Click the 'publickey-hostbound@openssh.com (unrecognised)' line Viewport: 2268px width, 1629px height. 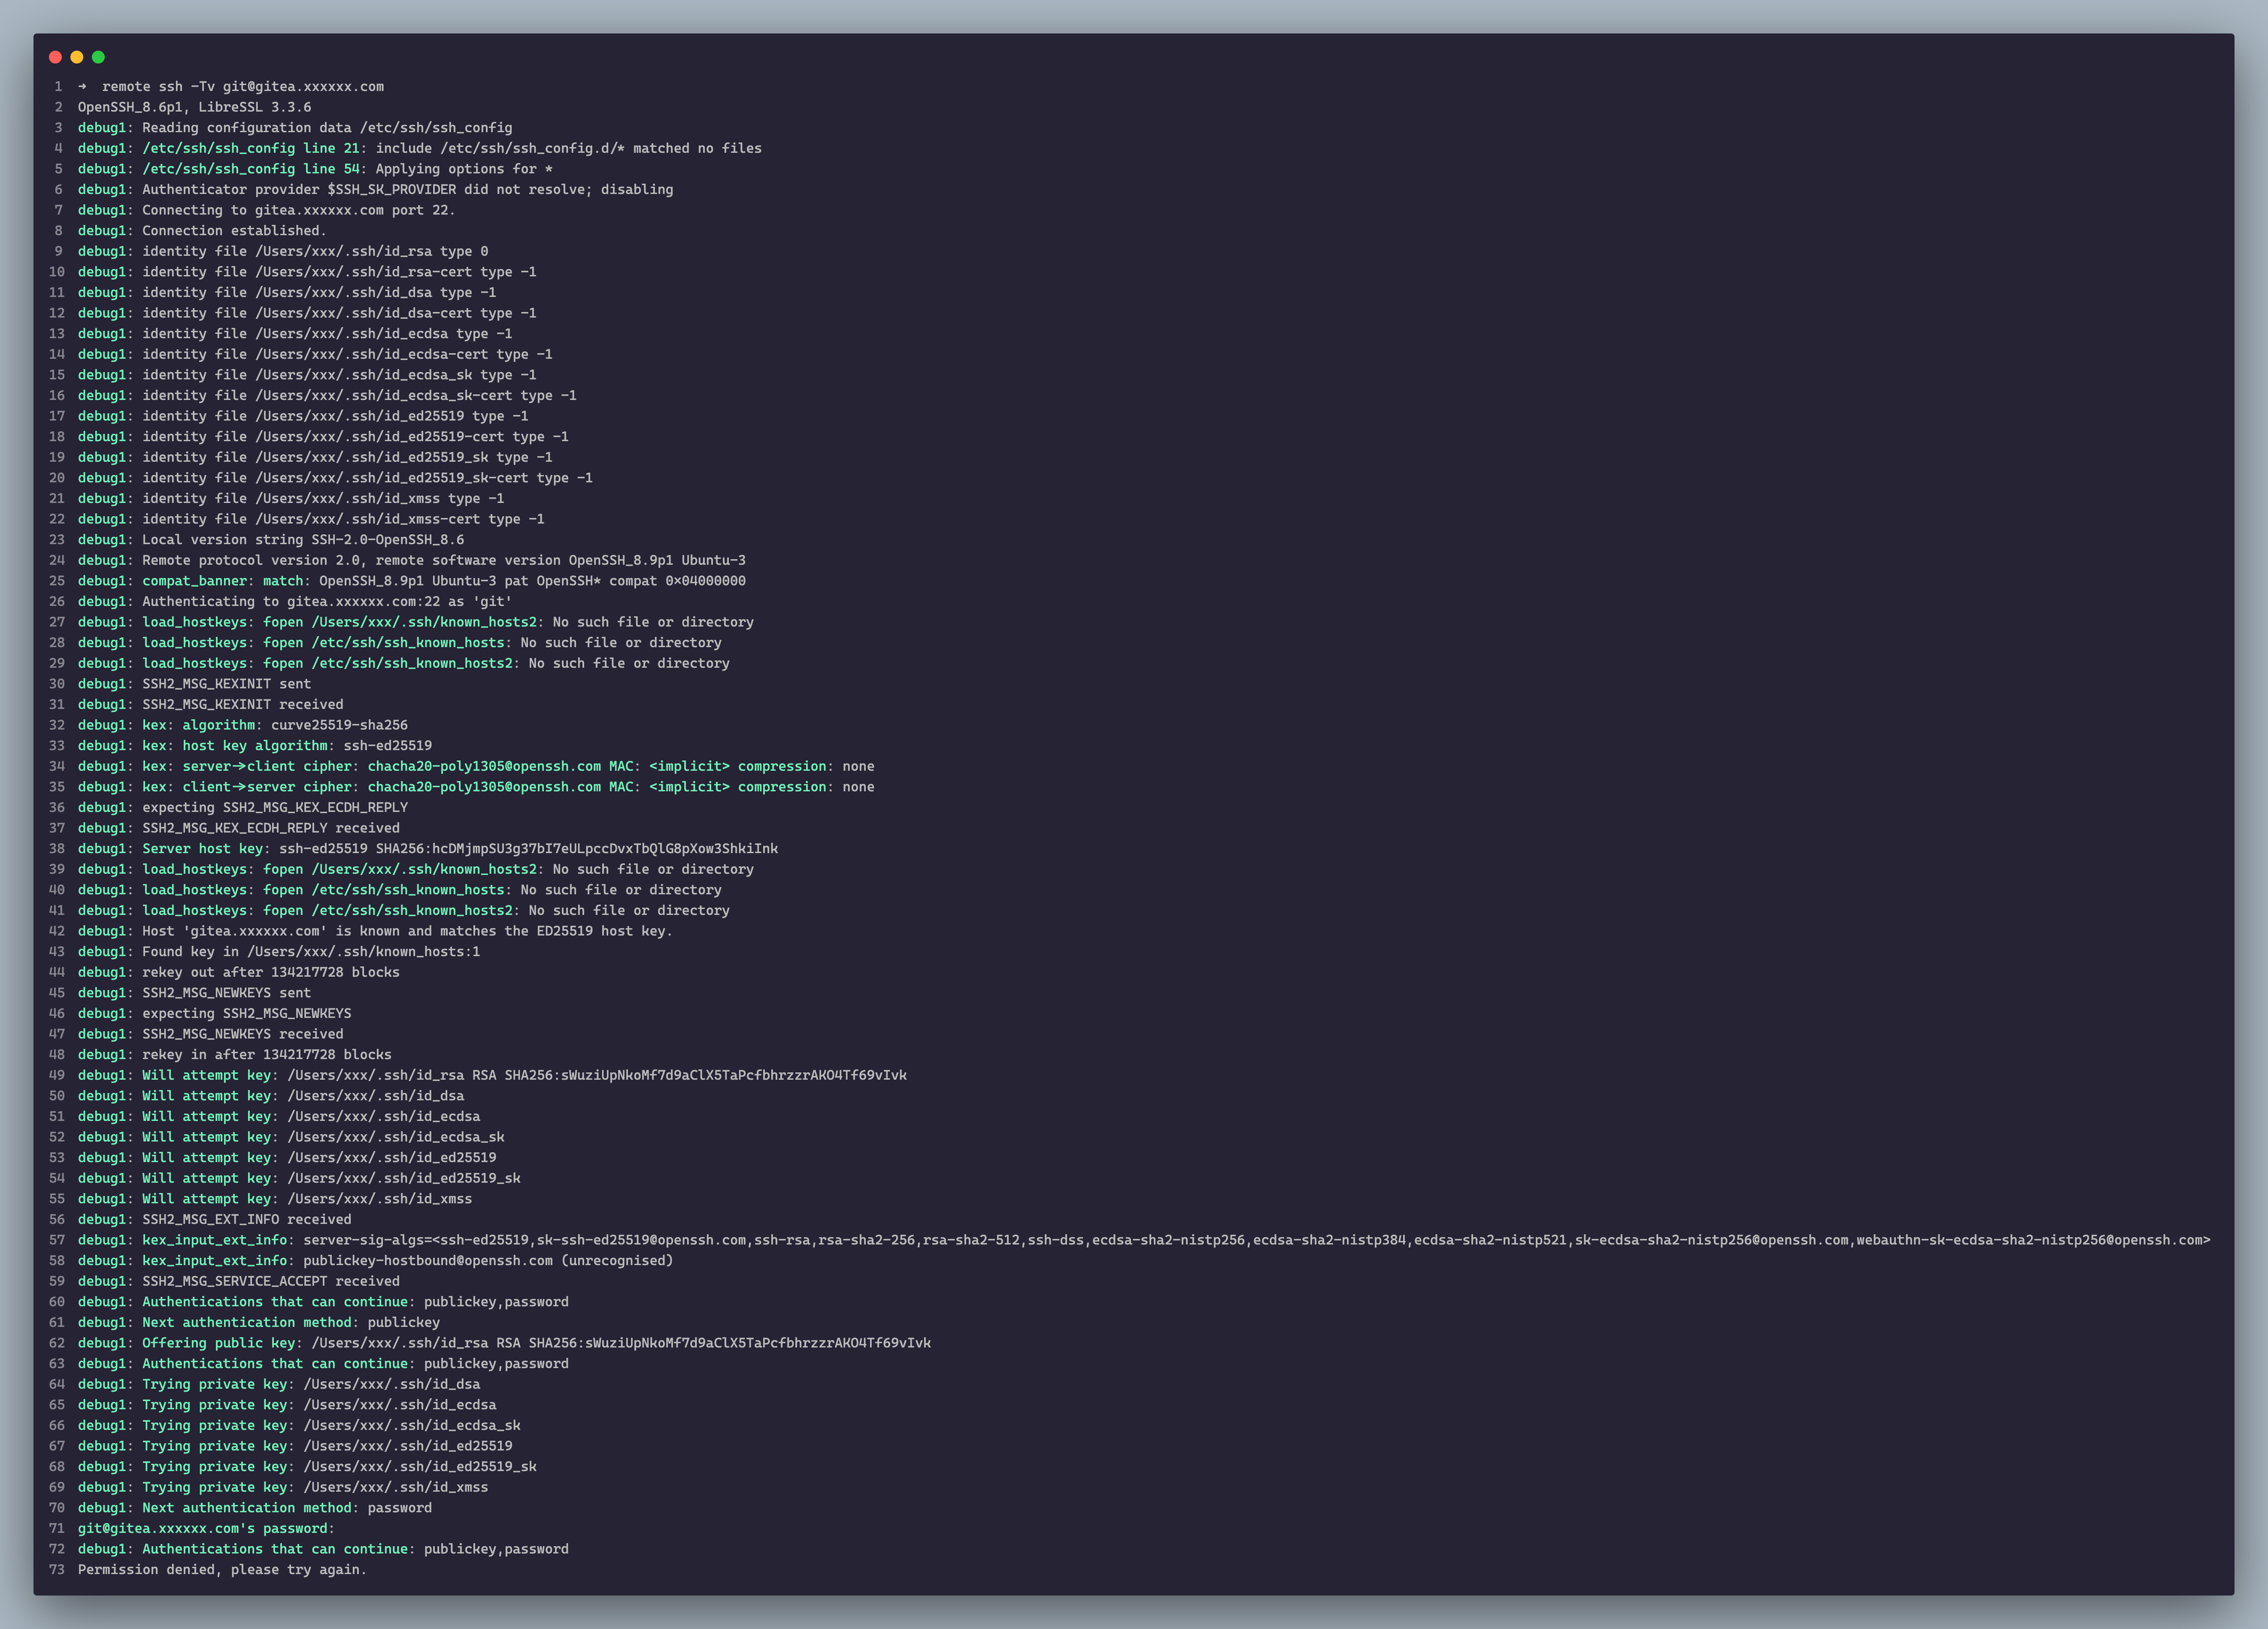[x=376, y=1261]
